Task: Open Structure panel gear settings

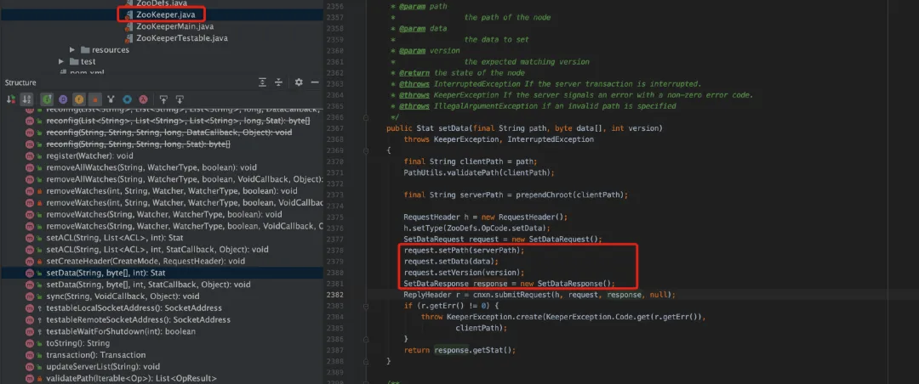Action: [x=299, y=82]
